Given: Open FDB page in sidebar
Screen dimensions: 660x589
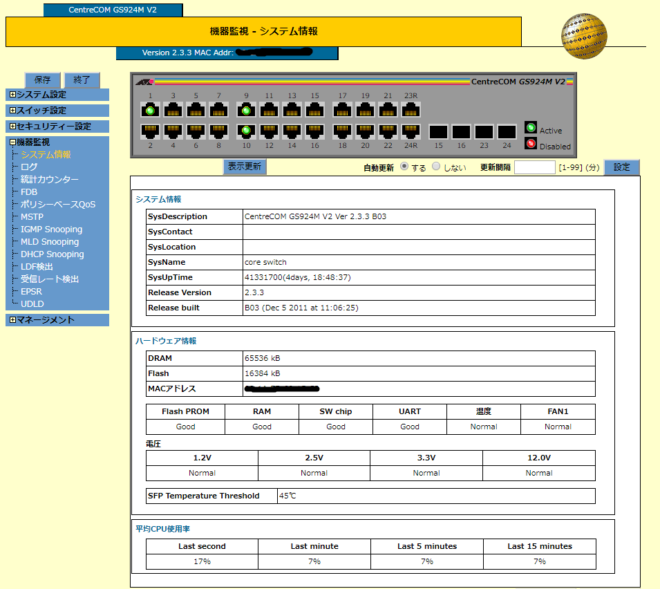Looking at the screenshot, I should 29,192.
